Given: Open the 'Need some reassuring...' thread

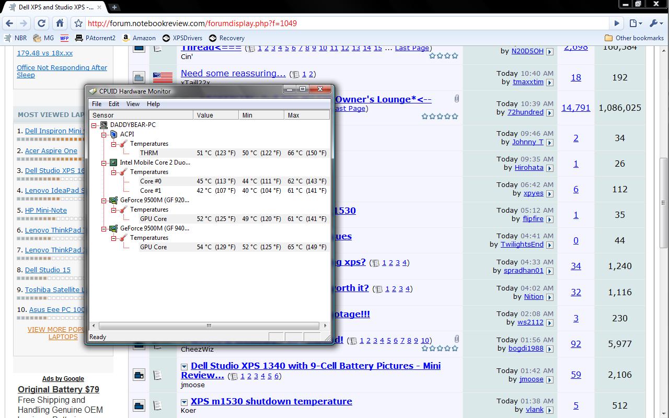Looking at the screenshot, I should [233, 74].
